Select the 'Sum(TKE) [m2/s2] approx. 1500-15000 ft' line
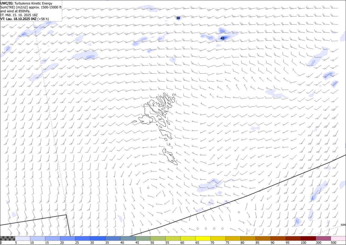Image resolution: width=346 pixels, height=245 pixels. 31,7
